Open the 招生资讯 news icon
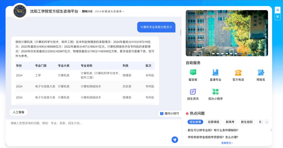The image size is (283, 148). point(193,92)
